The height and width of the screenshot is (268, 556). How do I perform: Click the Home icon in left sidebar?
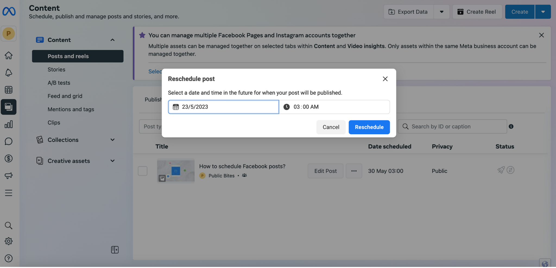click(x=8, y=56)
